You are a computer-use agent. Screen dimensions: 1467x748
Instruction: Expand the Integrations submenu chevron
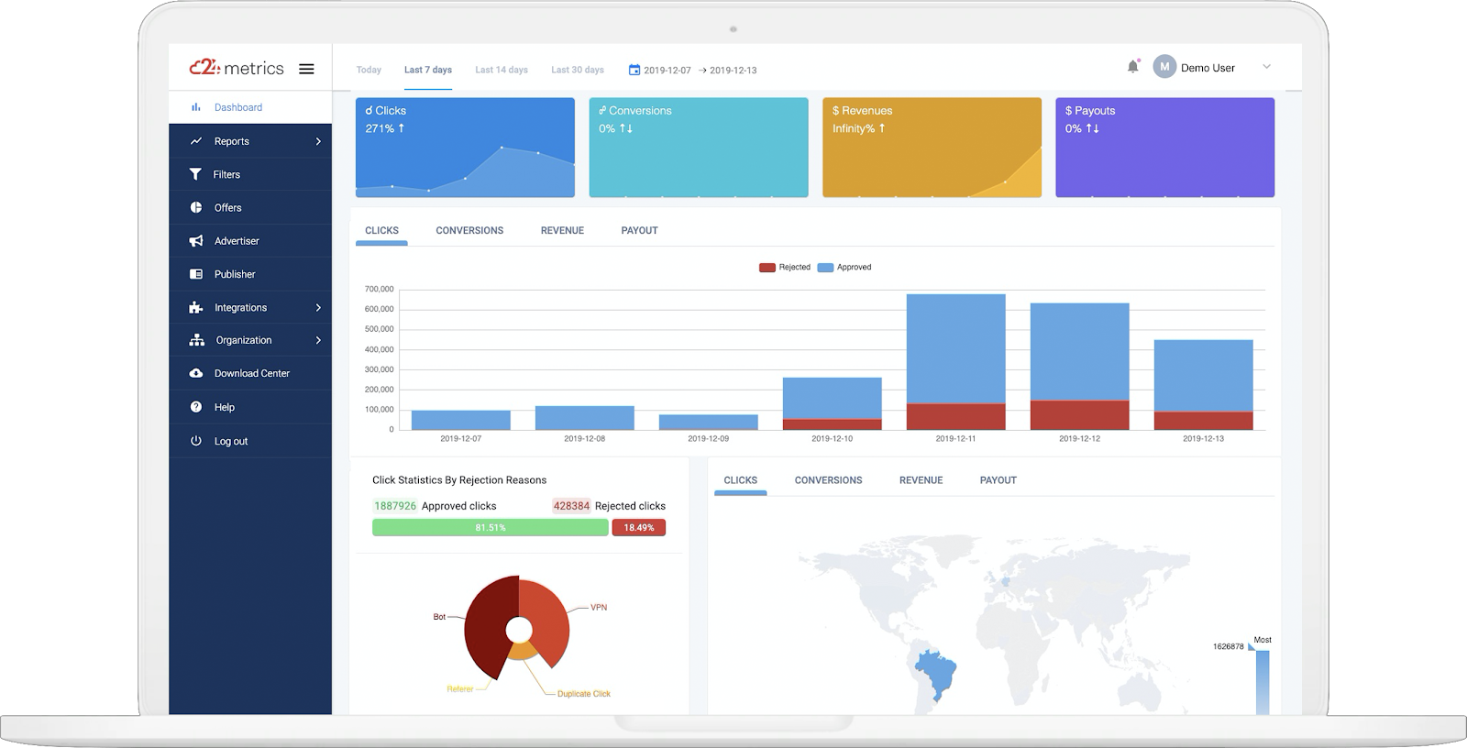click(318, 308)
